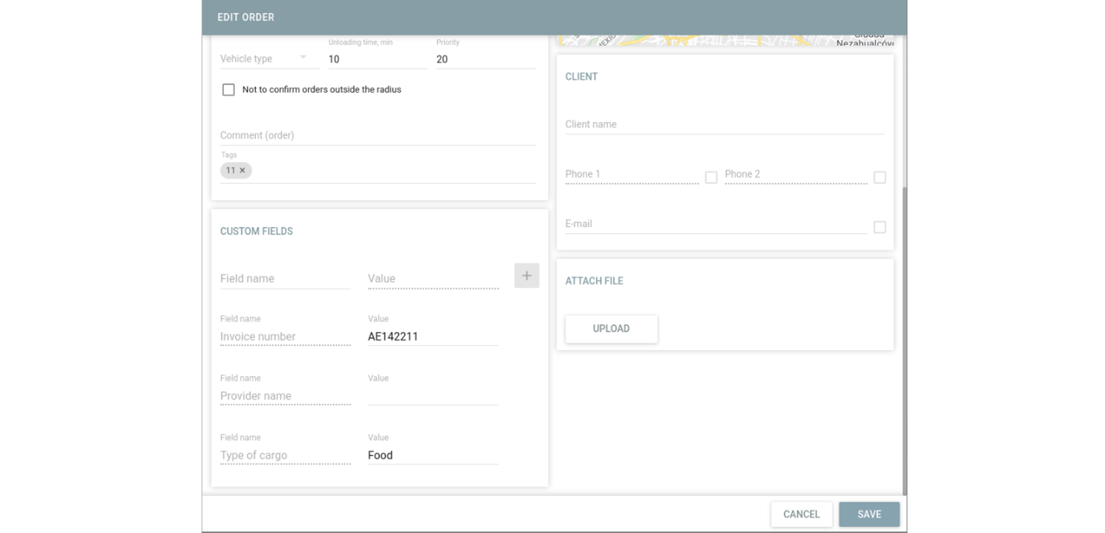This screenshot has height=533, width=1105.
Task: Toggle the checkbox beside the E-mail field
Action: 879,227
